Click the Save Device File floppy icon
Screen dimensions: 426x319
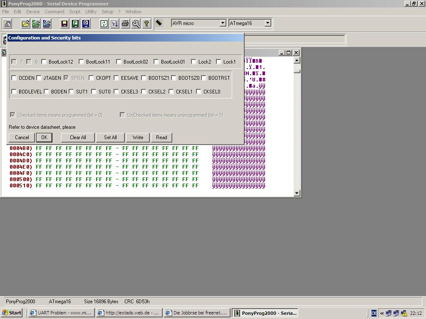[64, 24]
